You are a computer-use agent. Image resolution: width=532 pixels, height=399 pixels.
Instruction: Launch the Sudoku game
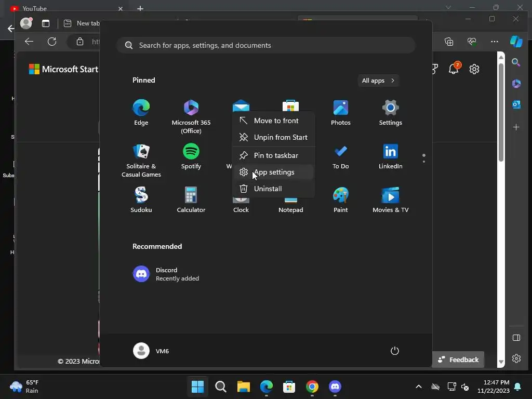pyautogui.click(x=141, y=200)
